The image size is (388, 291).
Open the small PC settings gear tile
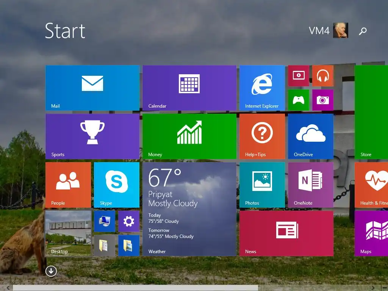(129, 221)
